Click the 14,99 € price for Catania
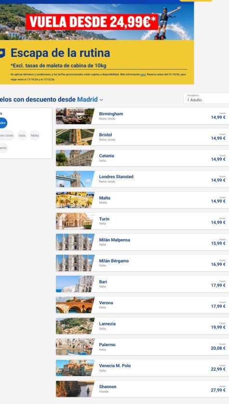 tap(218, 159)
